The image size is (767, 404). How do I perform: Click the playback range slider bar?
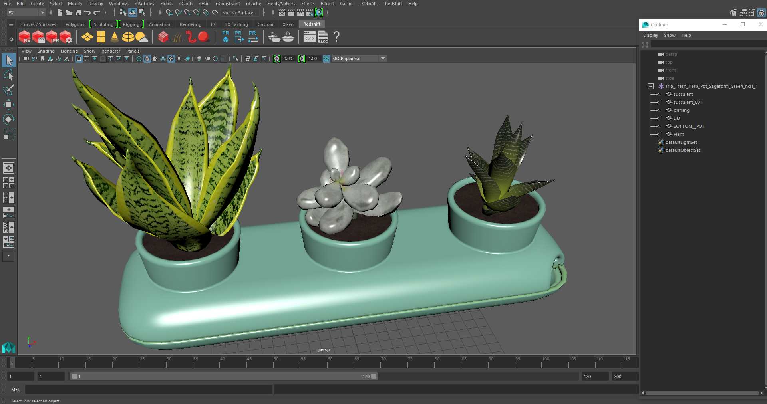click(x=224, y=376)
